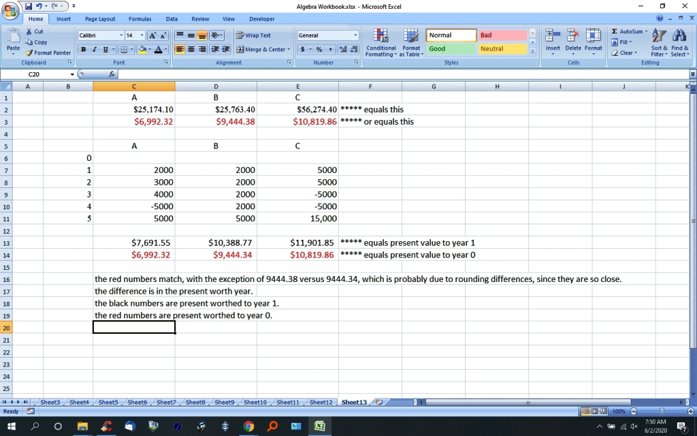Open the Clear dropdown
Screen dimensions: 697x436
[625, 53]
